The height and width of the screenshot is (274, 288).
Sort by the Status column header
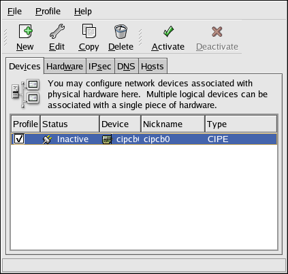(69, 124)
